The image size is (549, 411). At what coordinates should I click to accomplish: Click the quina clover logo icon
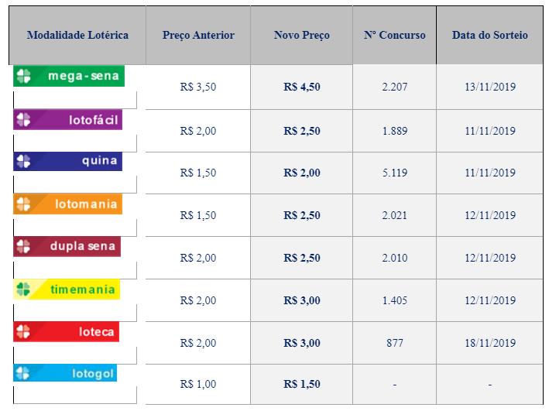click(x=23, y=161)
